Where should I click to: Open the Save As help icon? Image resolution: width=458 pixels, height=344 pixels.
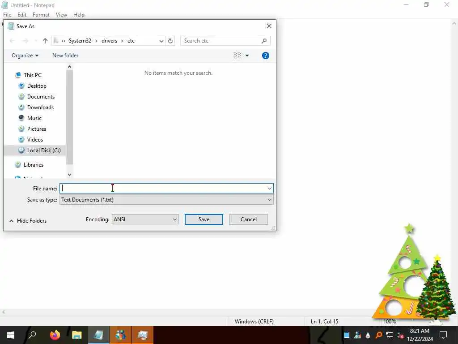[x=266, y=56]
